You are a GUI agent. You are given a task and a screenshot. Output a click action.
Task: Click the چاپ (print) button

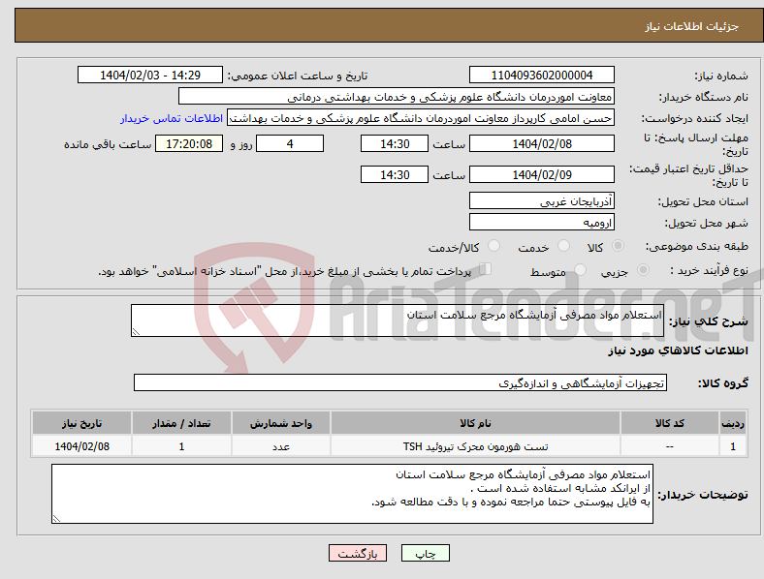(x=425, y=553)
